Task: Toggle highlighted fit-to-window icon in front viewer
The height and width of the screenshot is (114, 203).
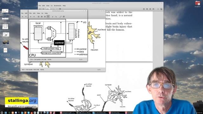Action: point(48,17)
